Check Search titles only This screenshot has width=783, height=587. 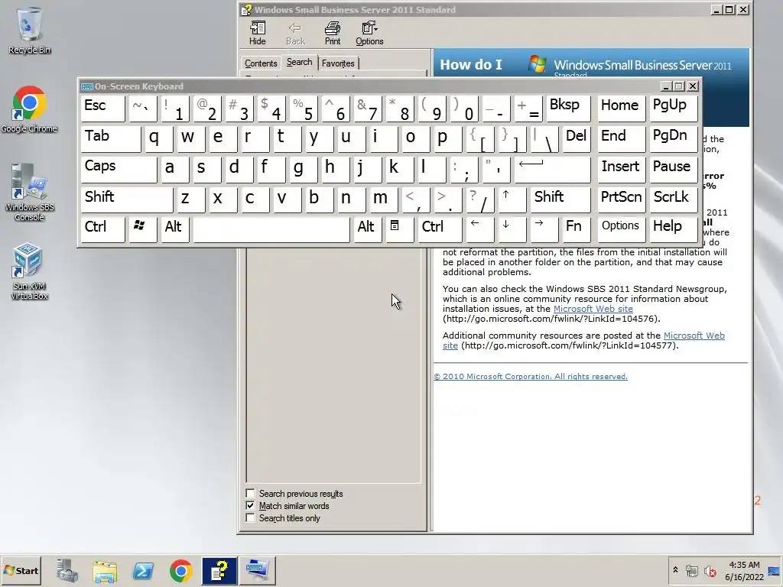pos(250,518)
